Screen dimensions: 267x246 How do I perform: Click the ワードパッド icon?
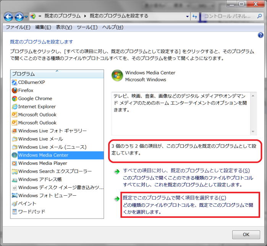(15, 212)
